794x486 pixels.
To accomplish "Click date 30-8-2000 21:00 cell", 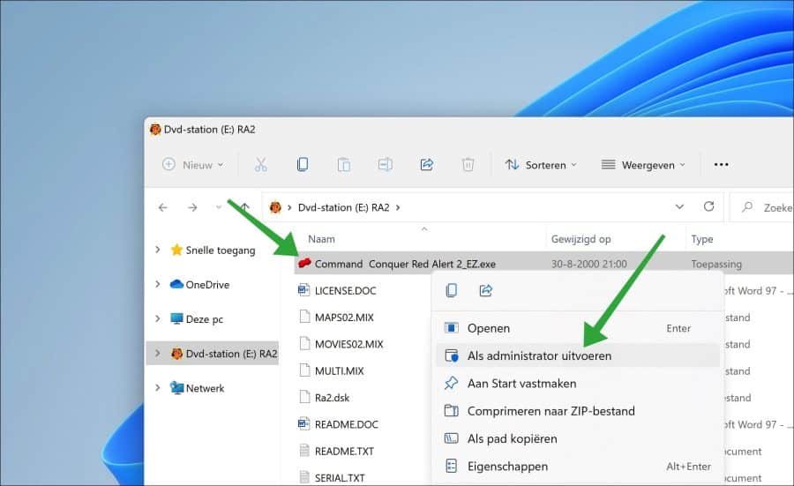I will pyautogui.click(x=589, y=264).
